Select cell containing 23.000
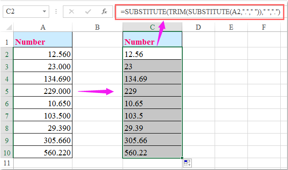 click(x=43, y=66)
